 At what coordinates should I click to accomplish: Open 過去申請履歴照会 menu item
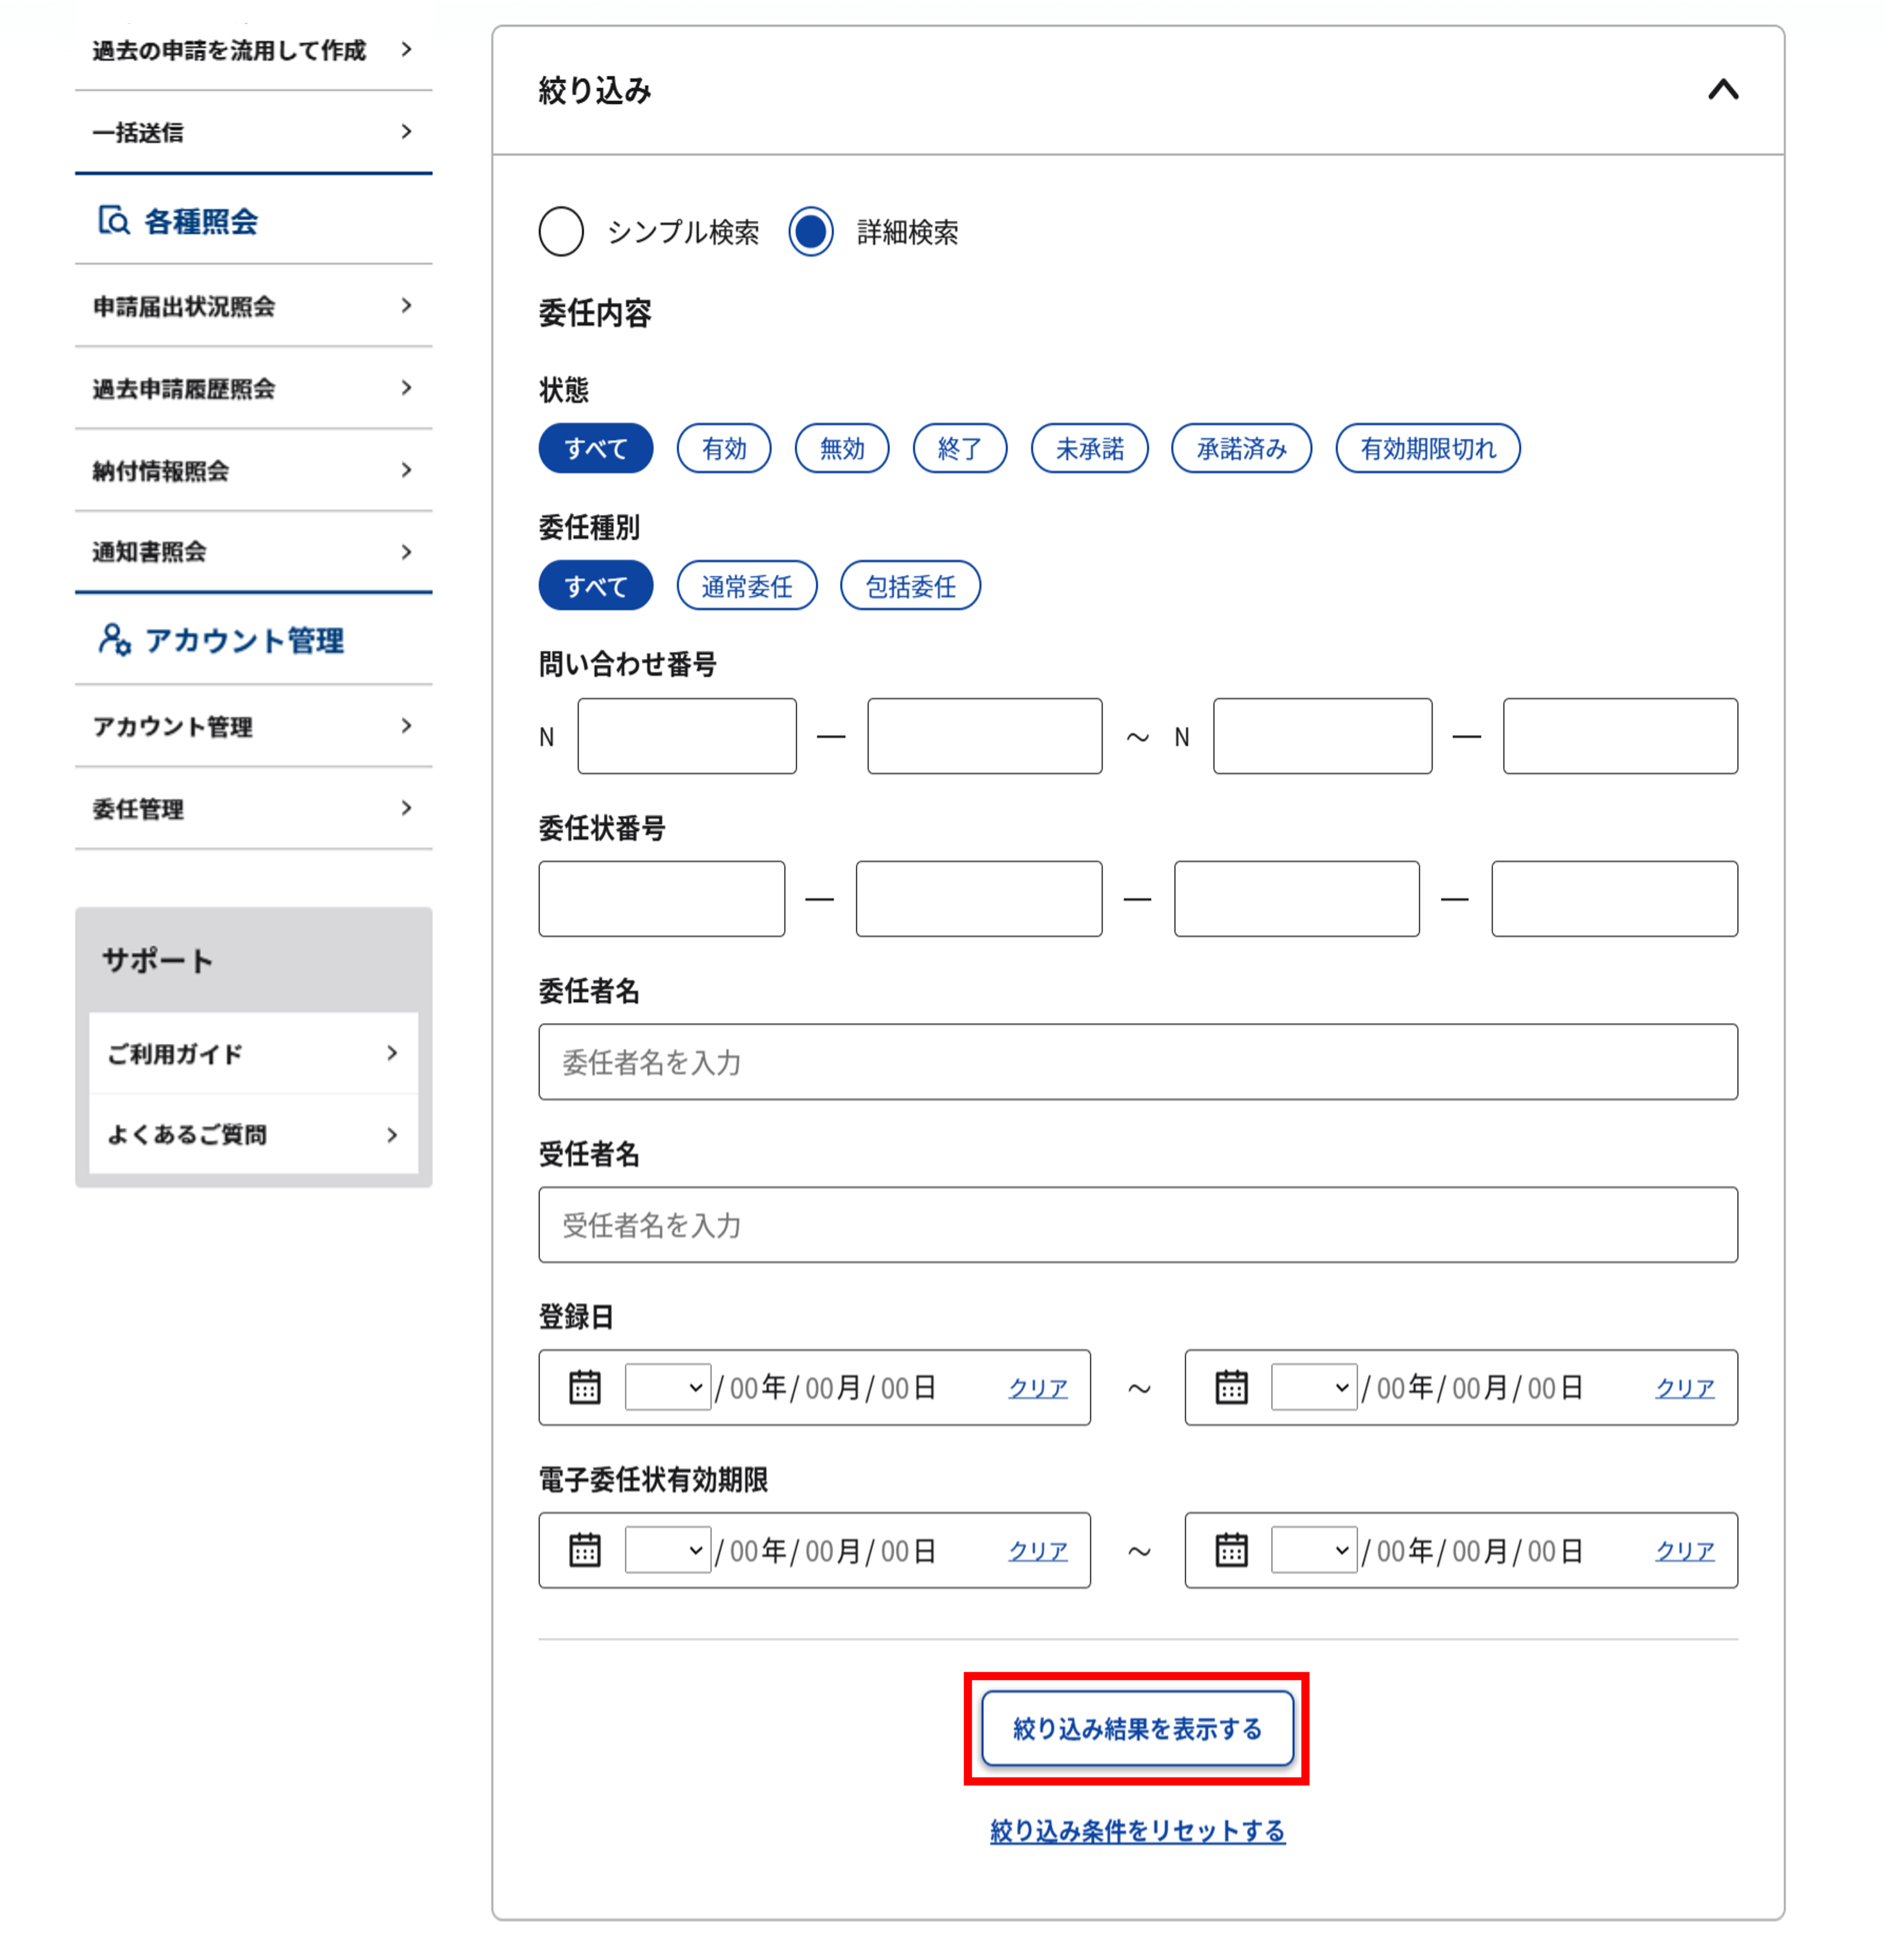click(253, 388)
